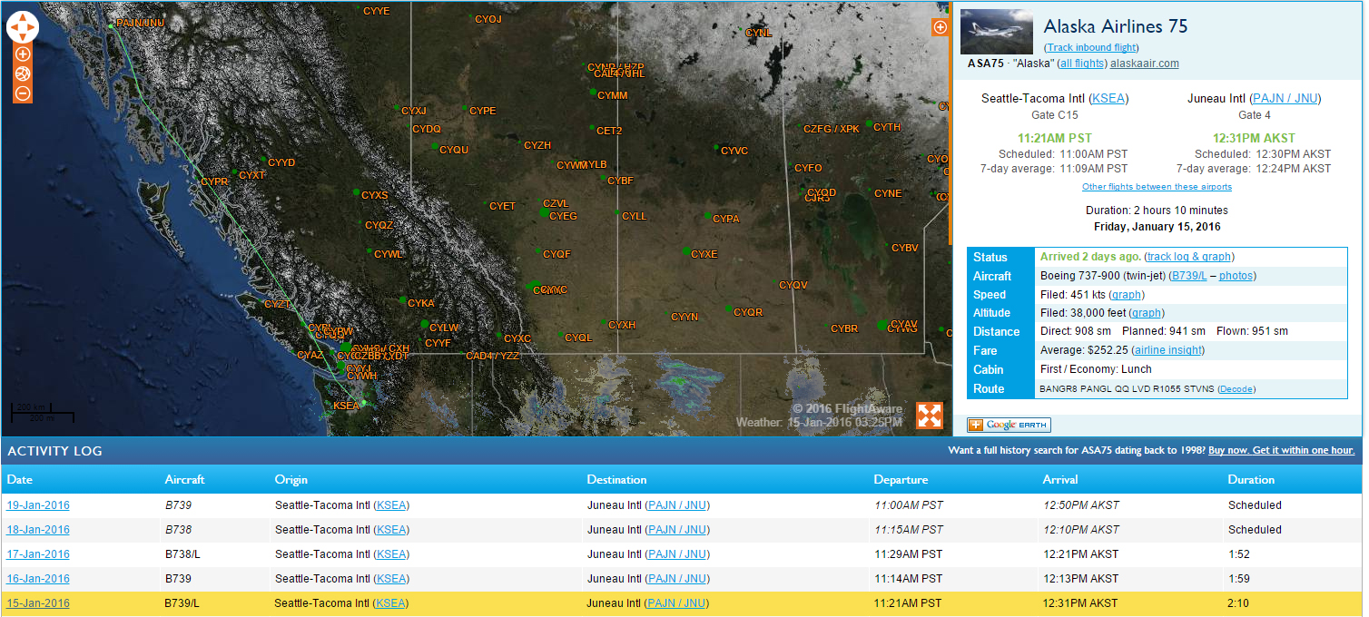Open the 18-Jan-2016 flight entry
This screenshot has width=1369, height=617.
pyautogui.click(x=38, y=530)
